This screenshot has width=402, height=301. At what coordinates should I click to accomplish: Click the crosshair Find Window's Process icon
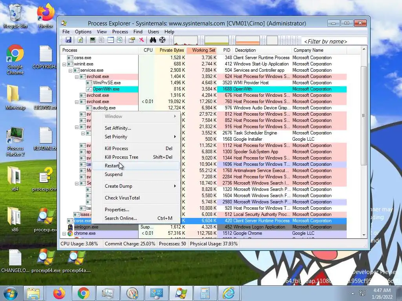point(162,40)
